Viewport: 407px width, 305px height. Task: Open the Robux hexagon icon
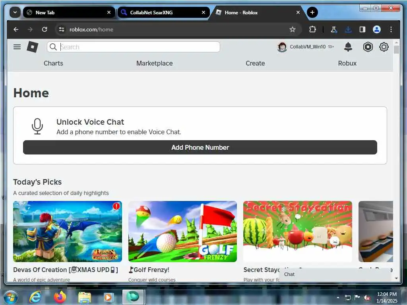pos(368,47)
